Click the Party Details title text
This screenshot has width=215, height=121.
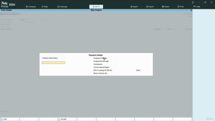6,10
